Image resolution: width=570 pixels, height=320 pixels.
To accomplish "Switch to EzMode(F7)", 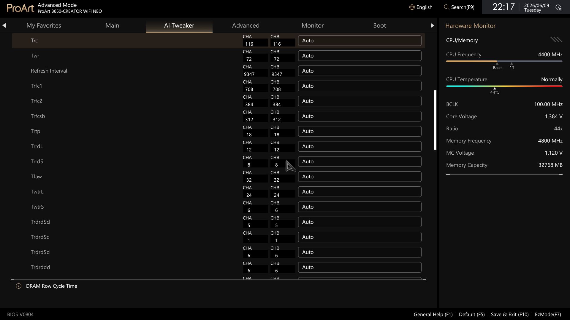I will tap(548, 314).
